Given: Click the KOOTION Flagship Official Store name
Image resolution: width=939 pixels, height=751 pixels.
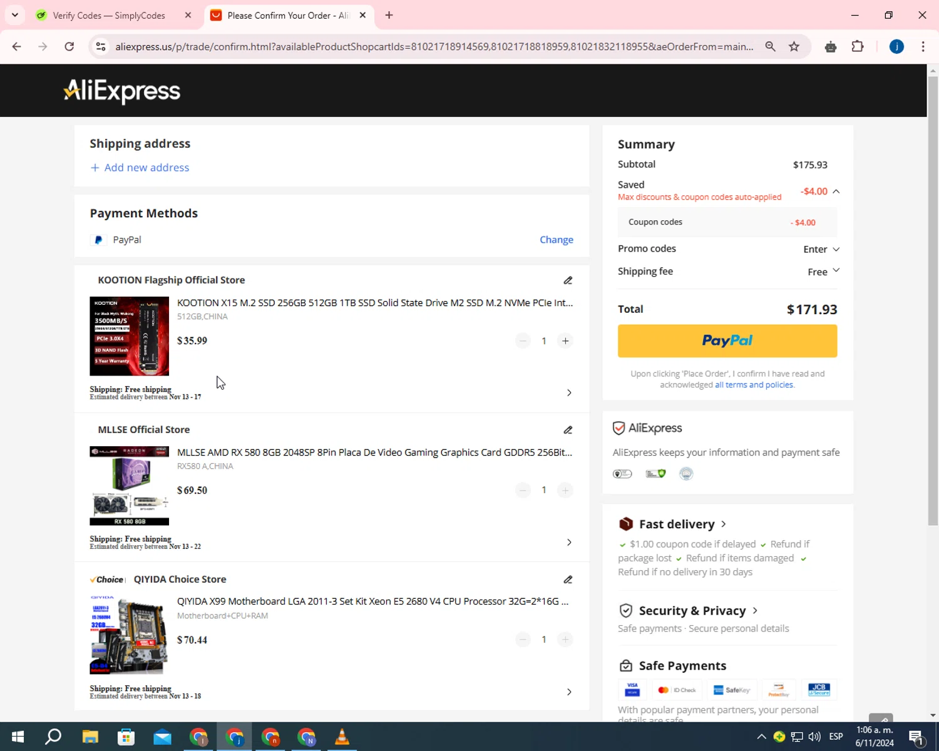Looking at the screenshot, I should click(x=172, y=280).
